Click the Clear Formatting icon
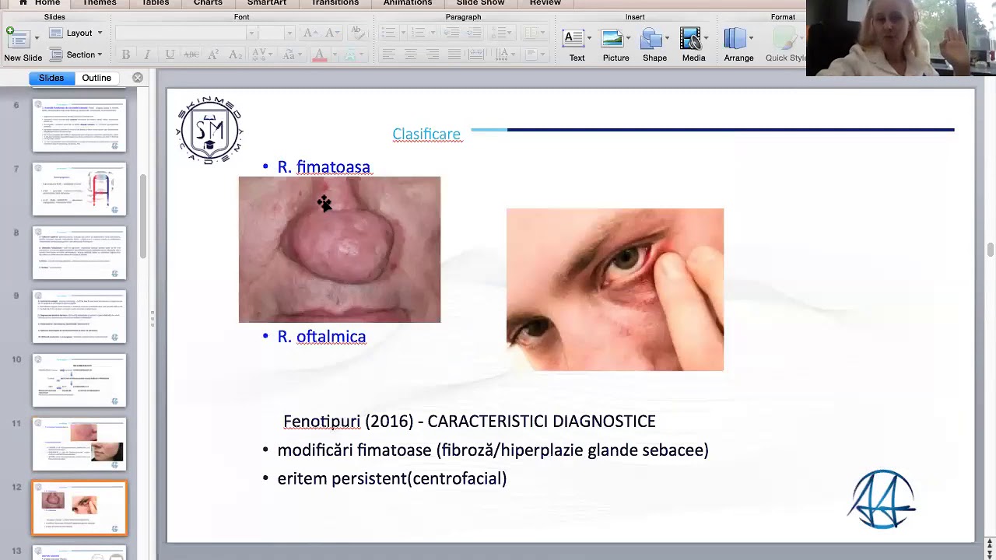The image size is (996, 560). pos(356,33)
